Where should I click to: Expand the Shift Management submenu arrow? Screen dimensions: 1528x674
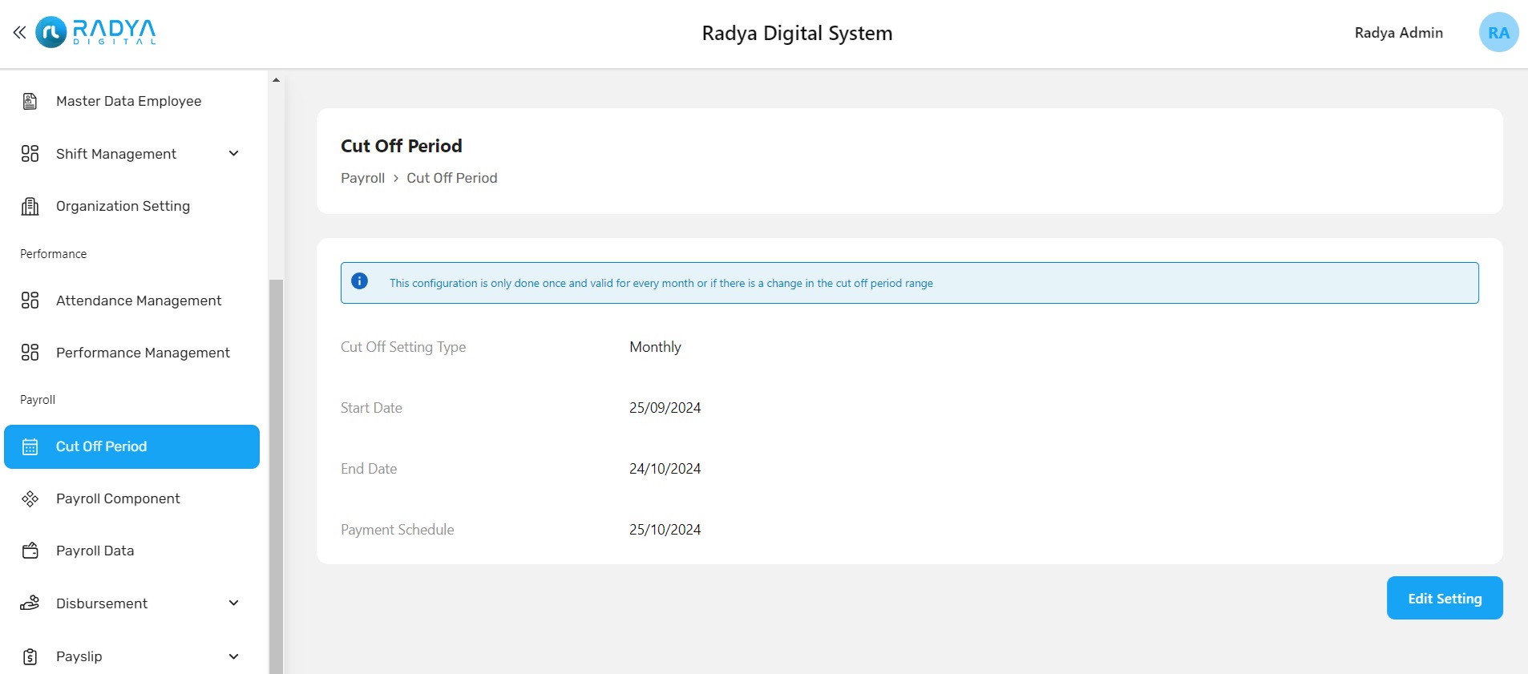[x=233, y=154]
